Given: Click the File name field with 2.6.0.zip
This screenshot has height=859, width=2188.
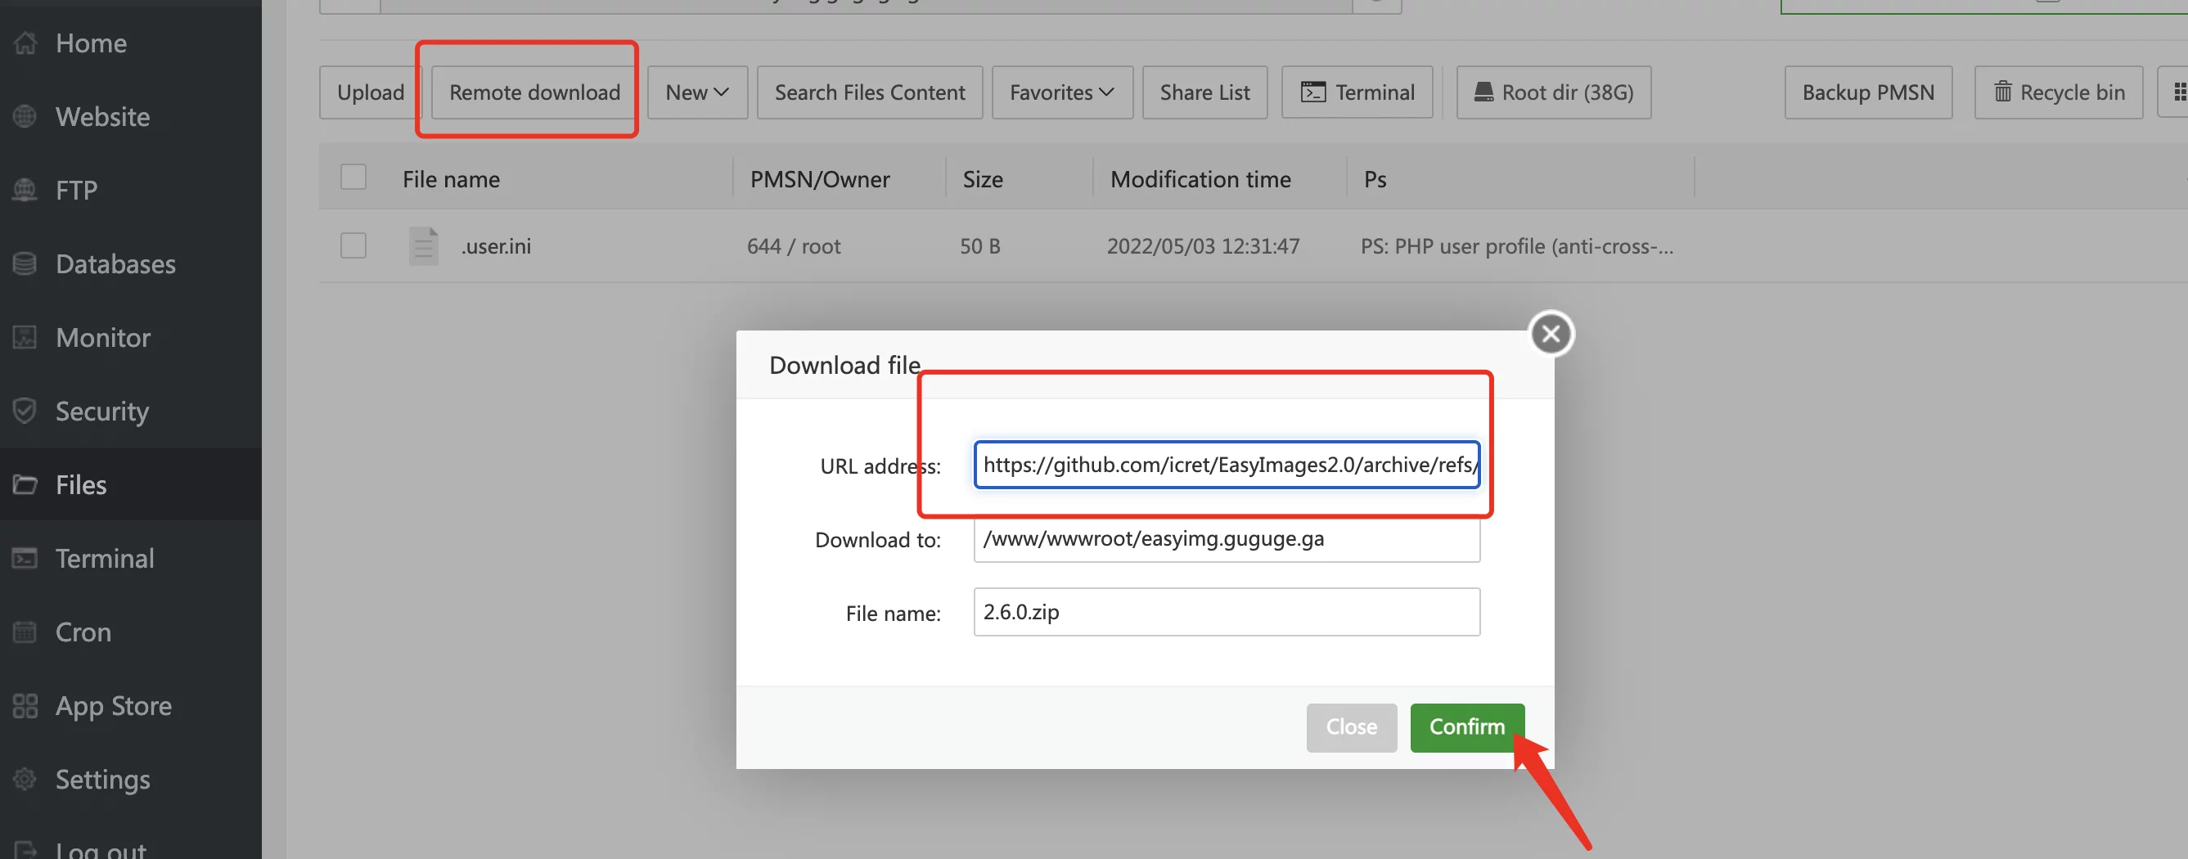Looking at the screenshot, I should 1227,612.
